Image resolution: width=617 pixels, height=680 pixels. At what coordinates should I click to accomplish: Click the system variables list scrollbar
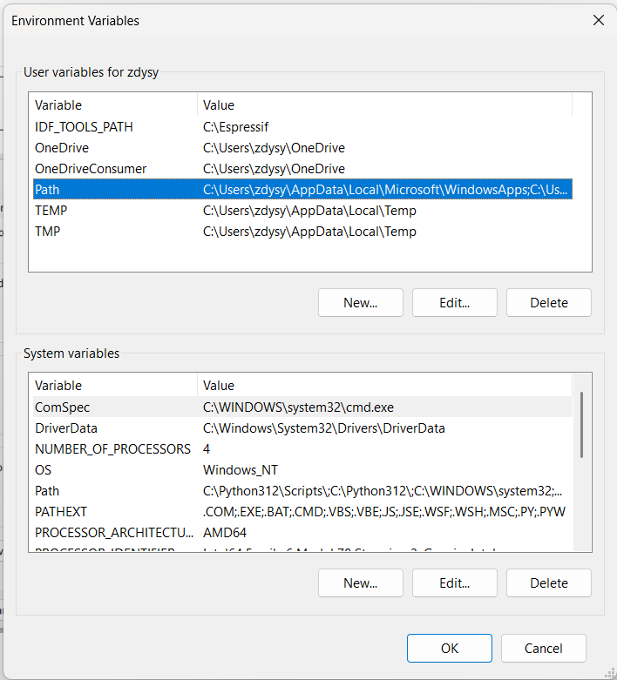[581, 424]
